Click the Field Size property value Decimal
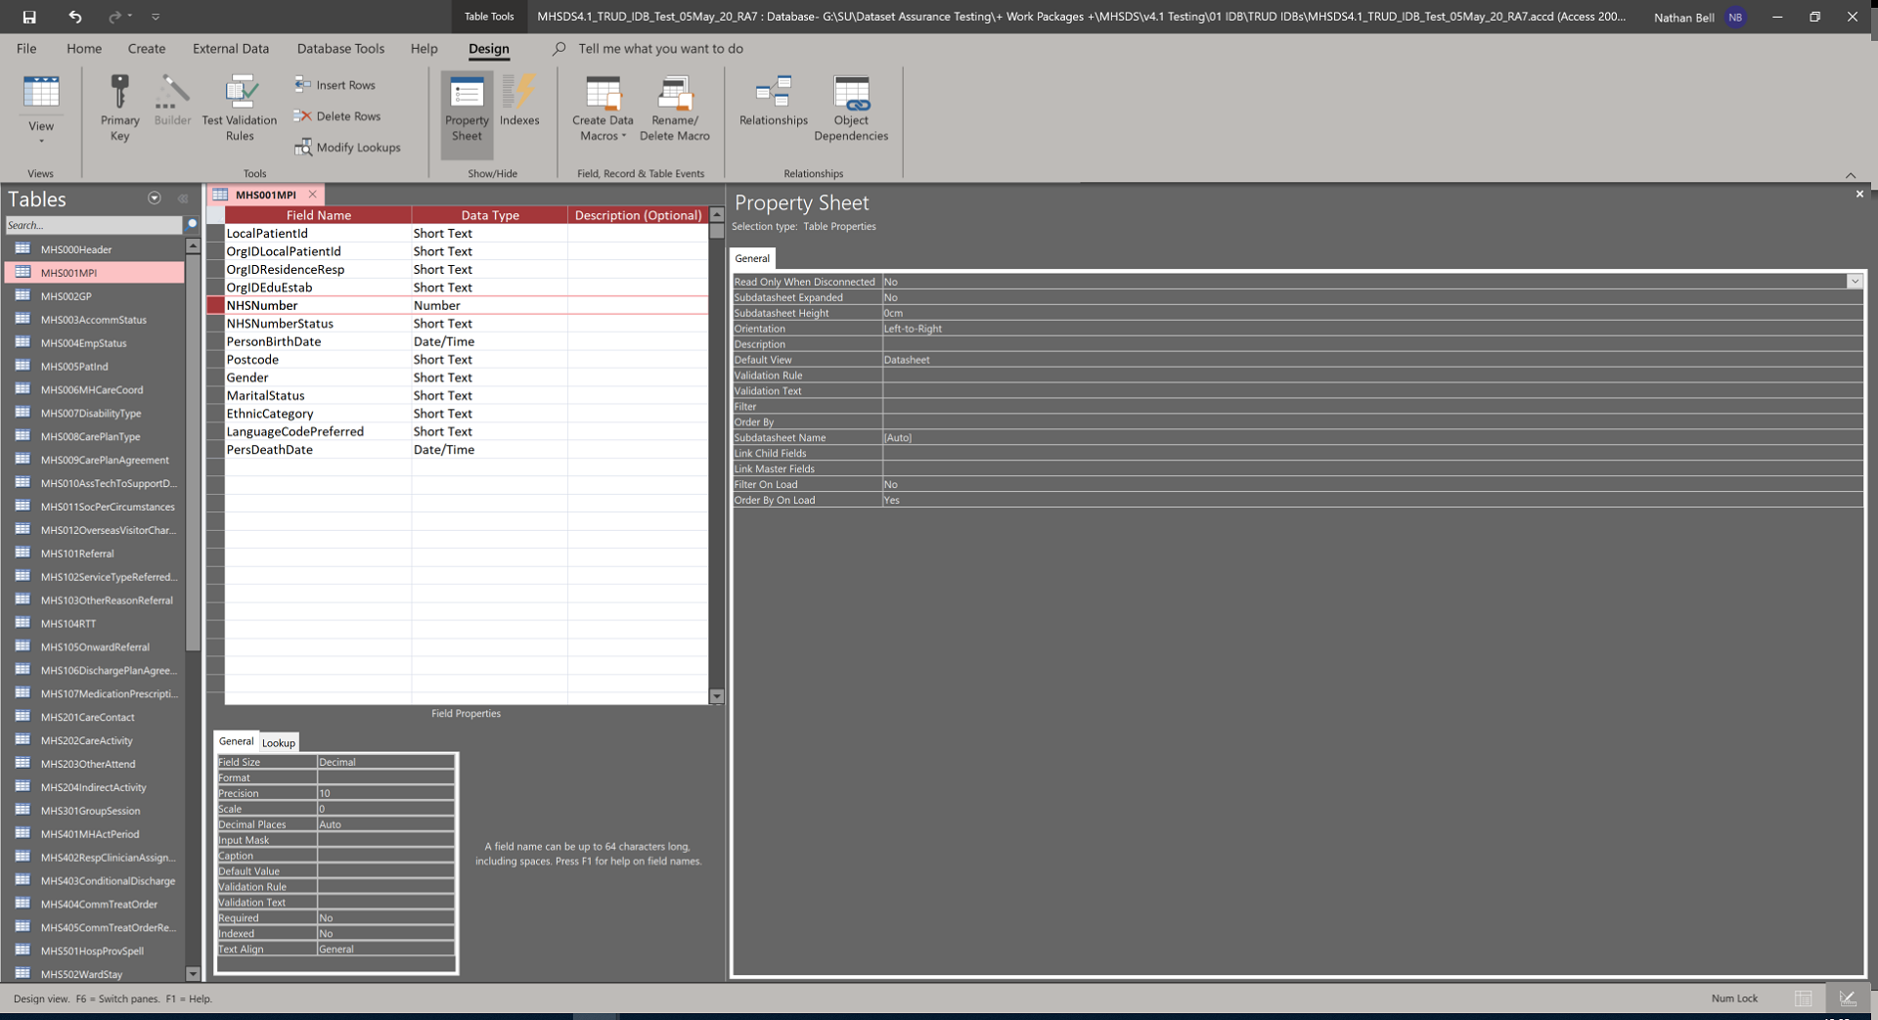The width and height of the screenshot is (1878, 1020). point(386,762)
